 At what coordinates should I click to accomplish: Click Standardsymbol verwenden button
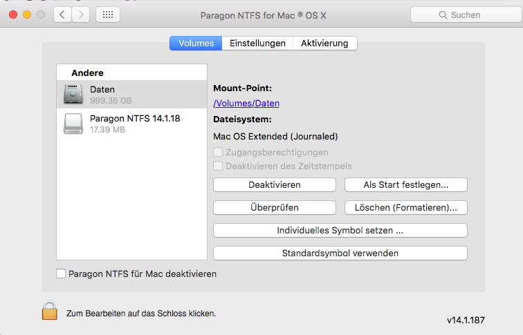point(340,253)
